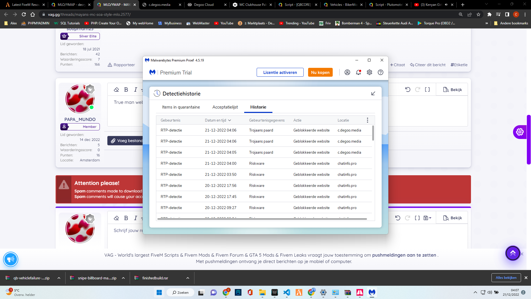Viewport: 531px width, 299px height.
Task: Collapse the Detectiehistorie panel
Action: tap(373, 94)
